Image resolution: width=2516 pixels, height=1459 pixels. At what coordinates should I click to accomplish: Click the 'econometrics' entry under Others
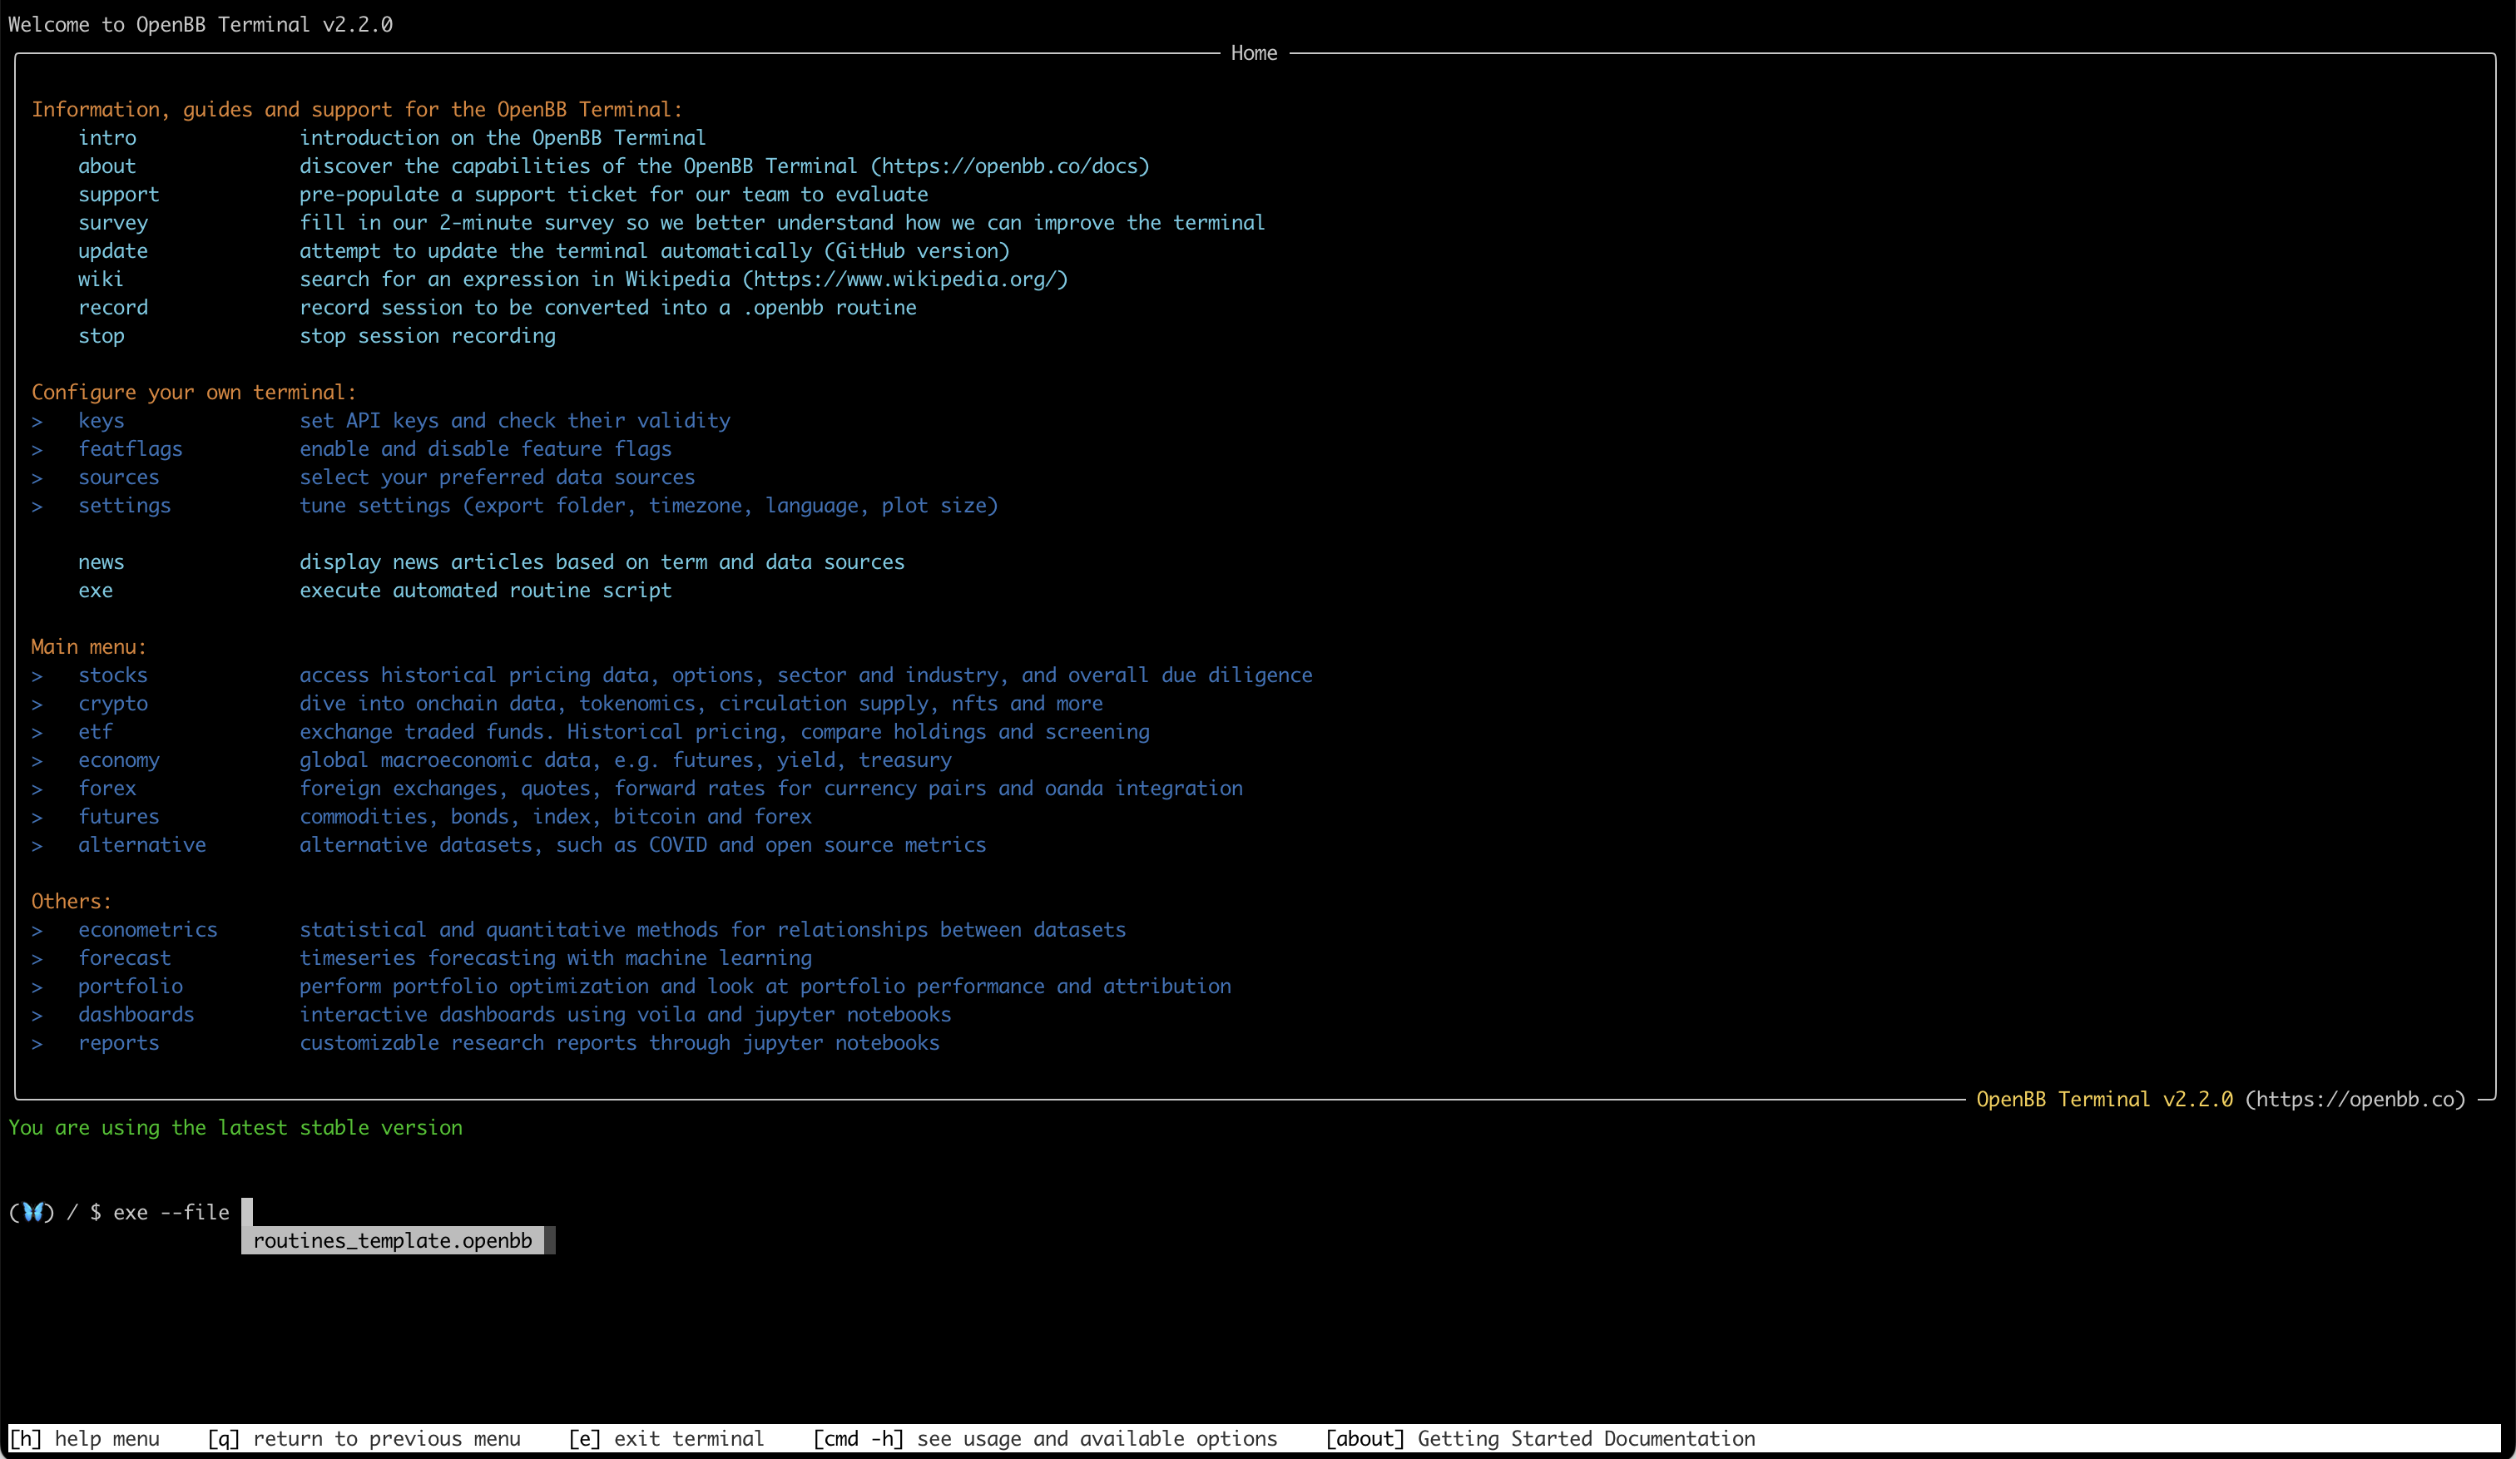point(148,929)
